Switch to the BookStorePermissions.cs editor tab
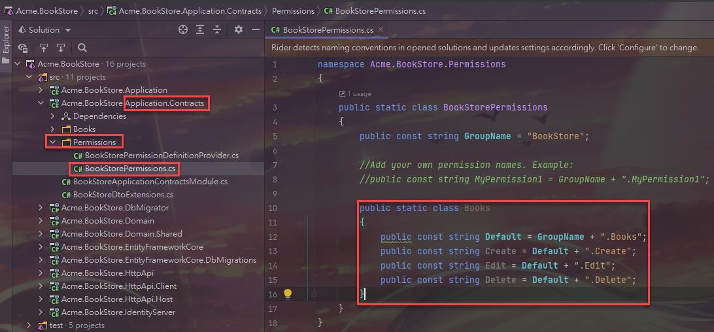The image size is (714, 332). pos(327,30)
